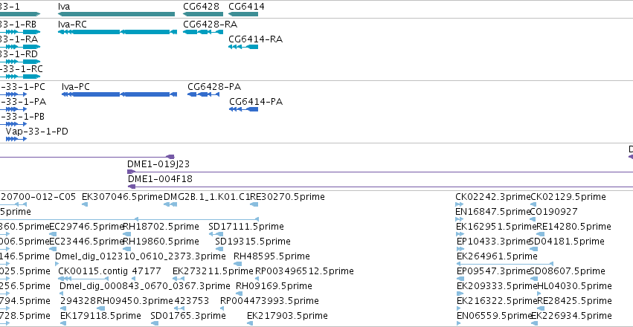
Task: Select the EK307046.5prime EST marker
Action: coord(85,204)
